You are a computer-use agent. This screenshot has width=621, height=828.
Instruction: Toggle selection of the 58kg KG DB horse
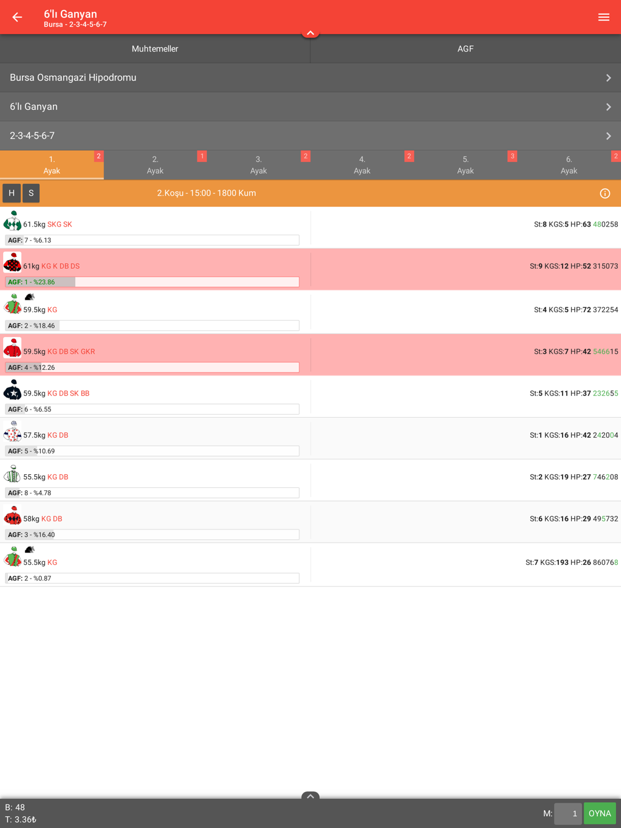coord(310,522)
